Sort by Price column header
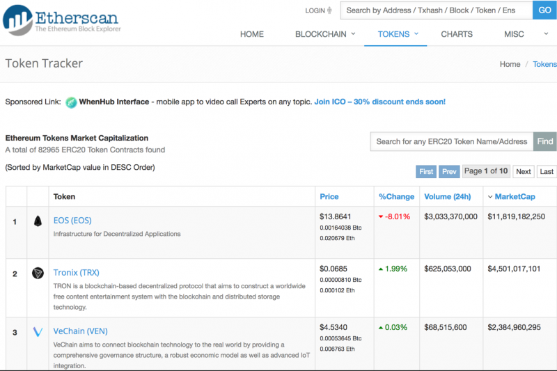The width and height of the screenshot is (557, 371). pyautogui.click(x=329, y=197)
